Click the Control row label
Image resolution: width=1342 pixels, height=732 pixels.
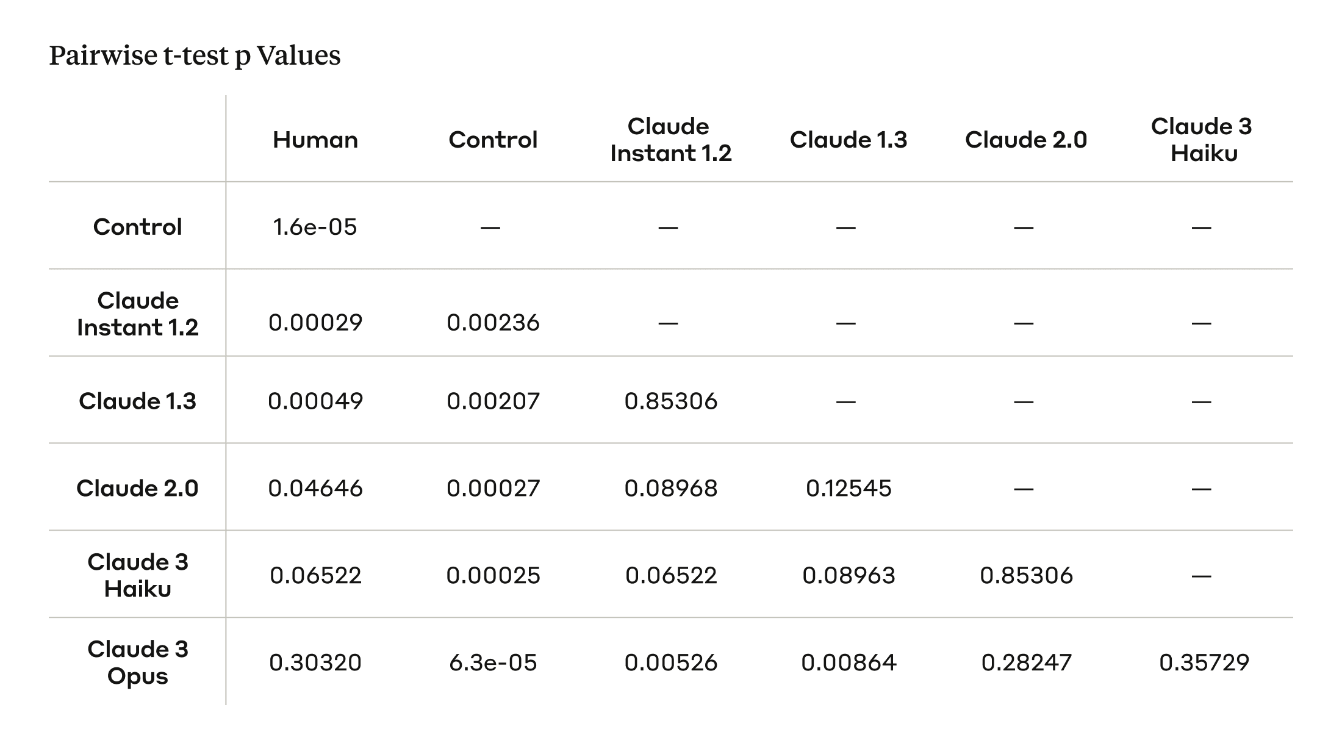pyautogui.click(x=138, y=227)
